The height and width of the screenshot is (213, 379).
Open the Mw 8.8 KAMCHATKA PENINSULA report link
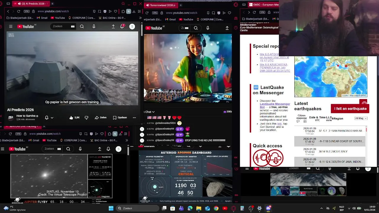[274, 68]
